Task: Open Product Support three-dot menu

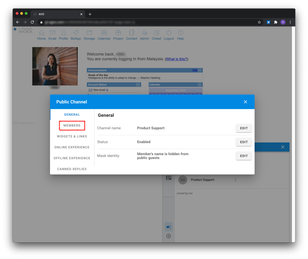Action: (235, 180)
